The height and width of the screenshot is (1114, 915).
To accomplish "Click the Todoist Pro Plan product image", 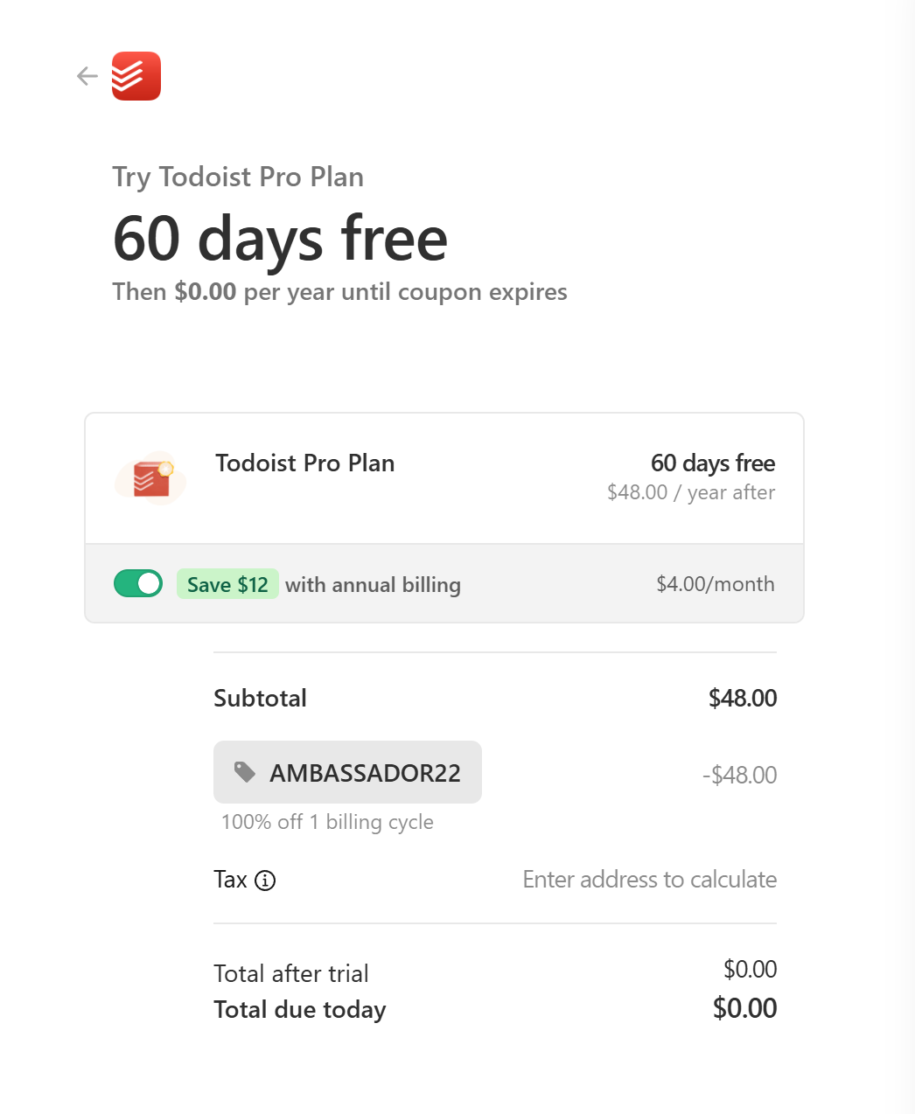I will [x=150, y=478].
